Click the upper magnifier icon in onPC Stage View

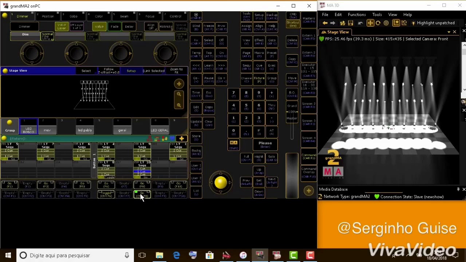179,95
